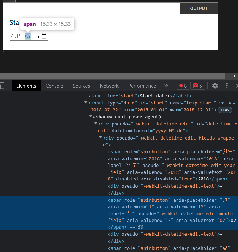Show more DevTools tabs chevron
This screenshot has width=238, height=252.
(x=166, y=86)
